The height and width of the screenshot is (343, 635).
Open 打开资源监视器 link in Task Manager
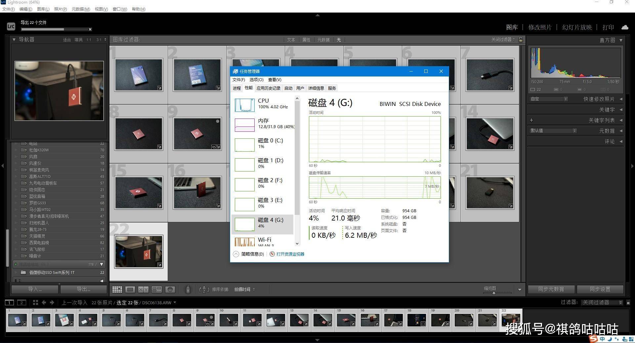click(290, 254)
